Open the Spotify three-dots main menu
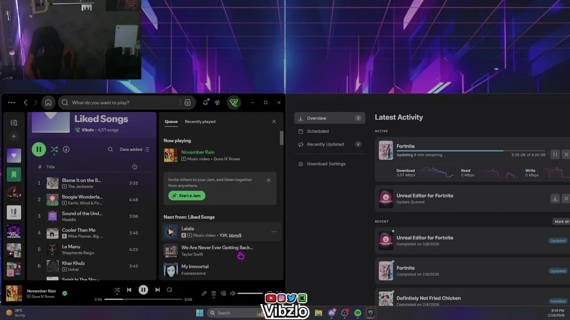The image size is (570, 320). pos(12,103)
